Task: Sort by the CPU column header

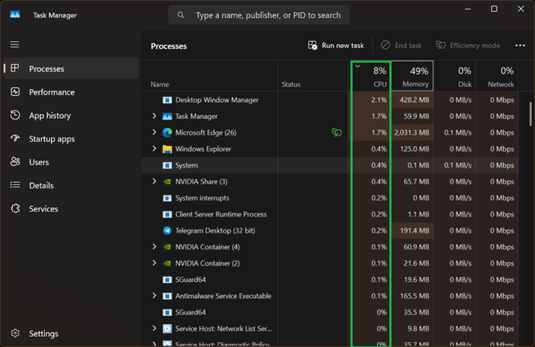Action: click(371, 76)
